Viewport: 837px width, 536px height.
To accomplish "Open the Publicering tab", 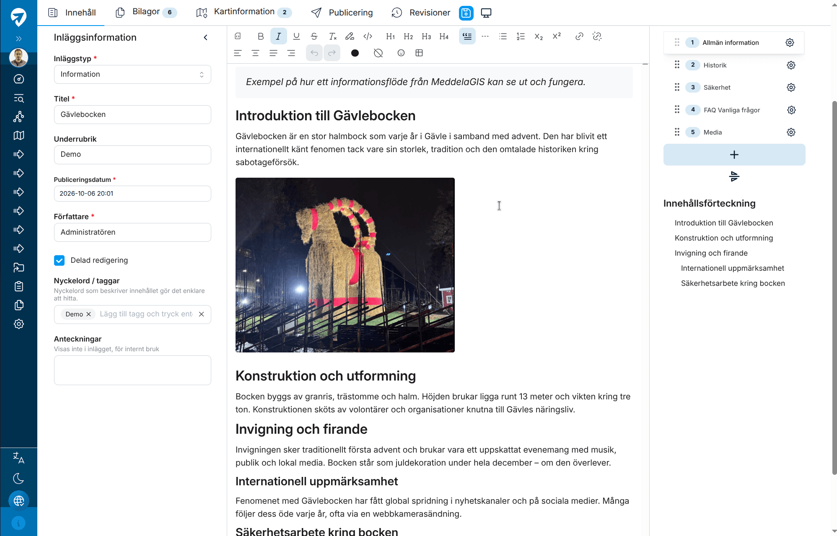I will point(342,13).
